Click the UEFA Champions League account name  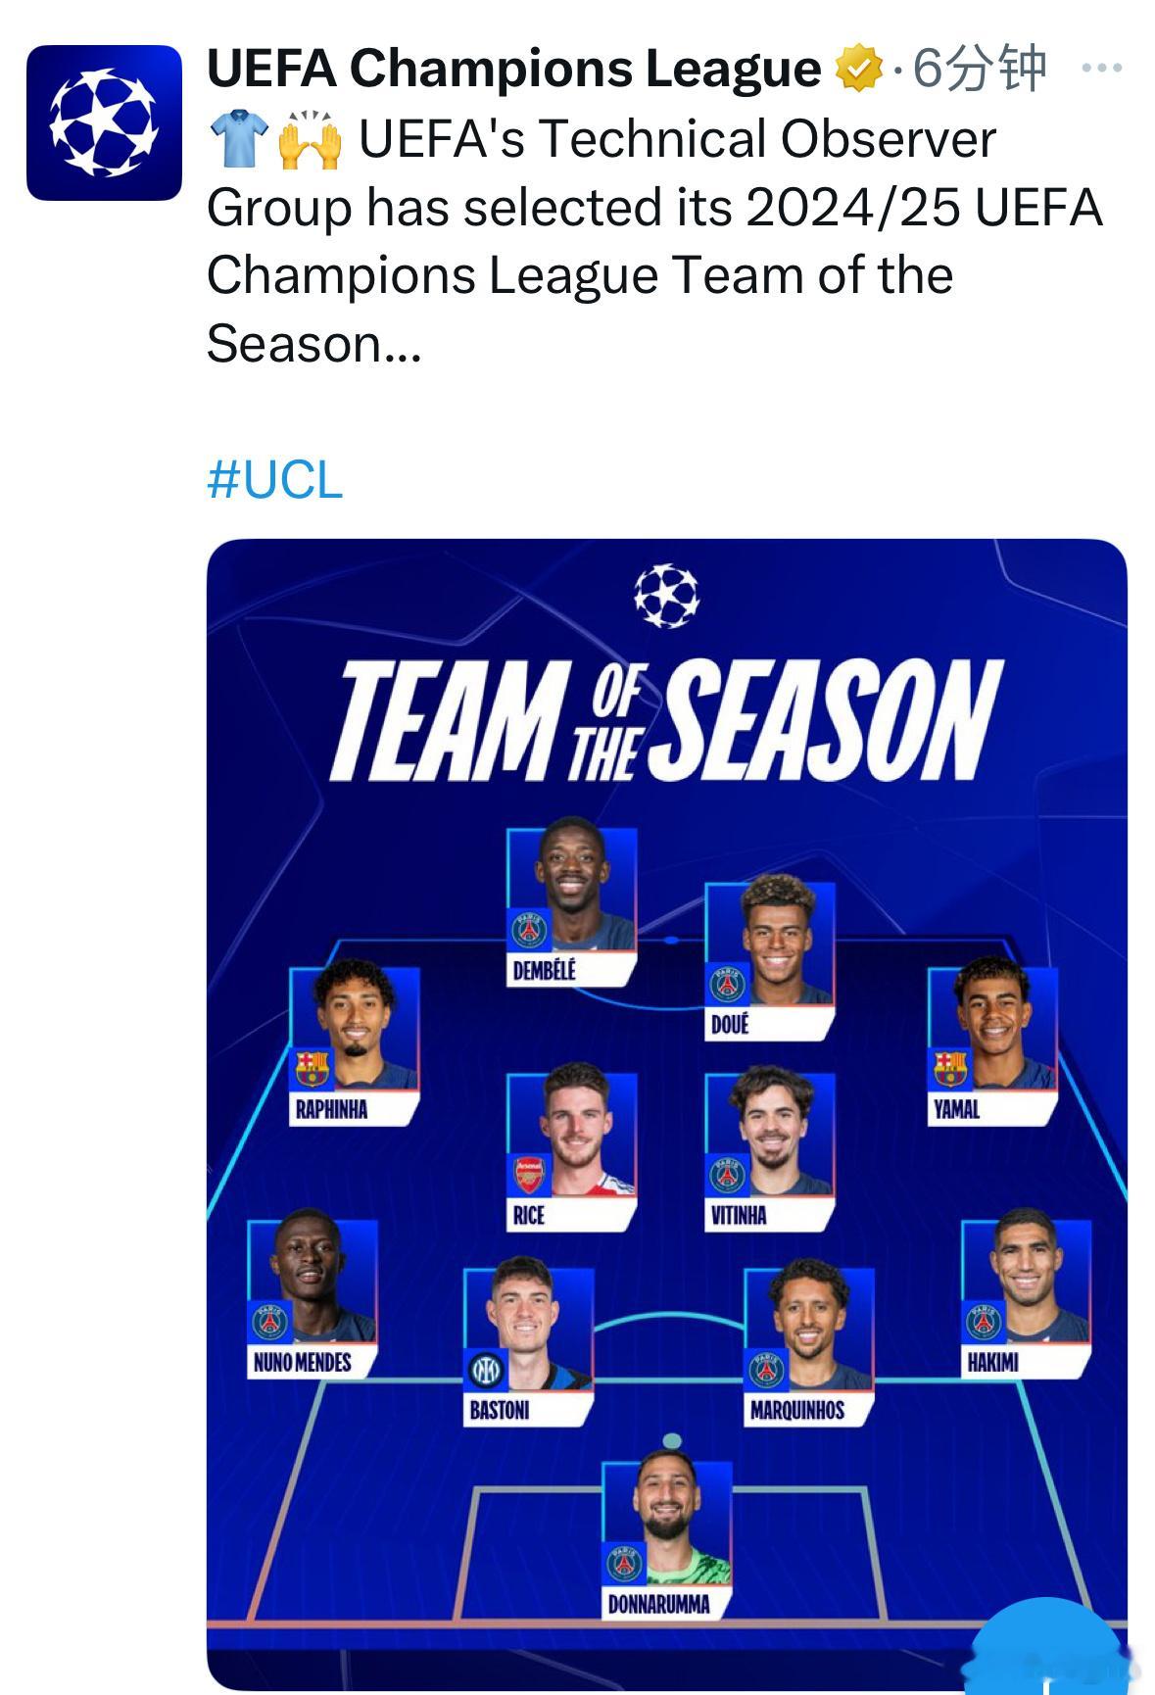[514, 69]
